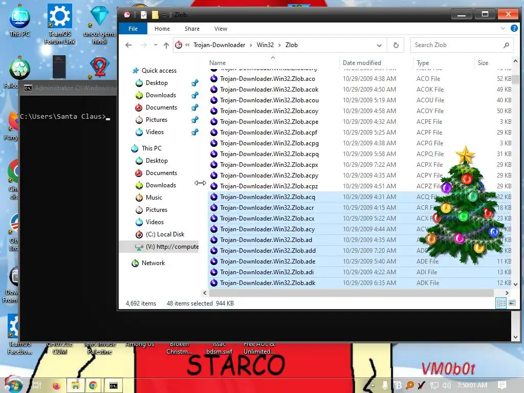Click the search magnifier icon
Viewport: 524px width, 393px height.
coord(506,45)
